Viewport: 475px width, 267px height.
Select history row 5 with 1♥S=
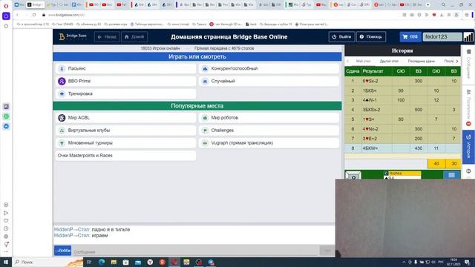tap(402, 119)
